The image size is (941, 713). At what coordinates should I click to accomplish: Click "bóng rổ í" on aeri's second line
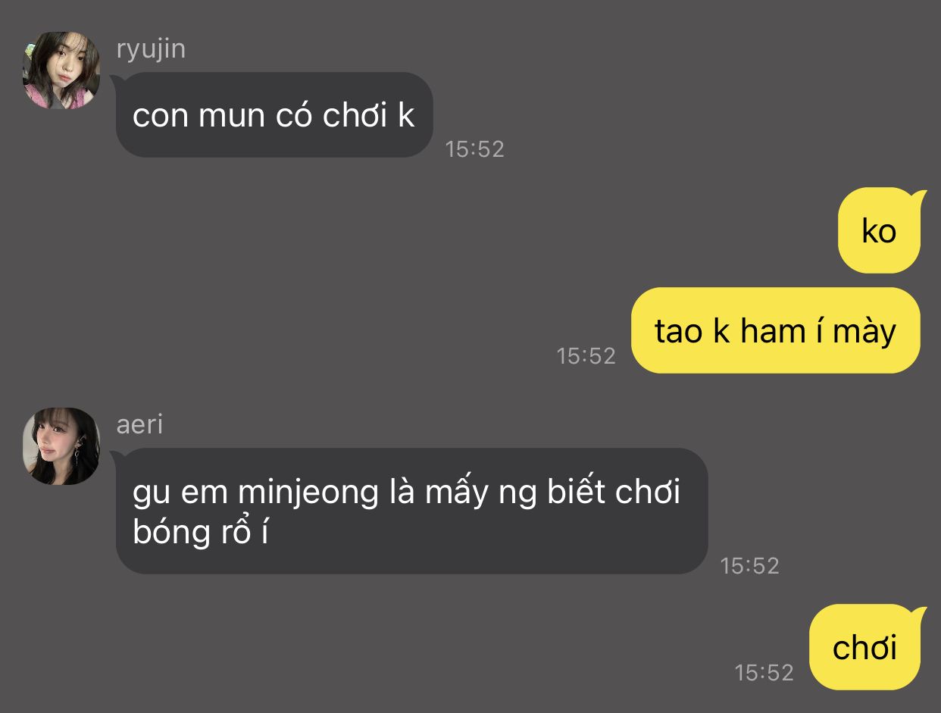pyautogui.click(x=201, y=533)
